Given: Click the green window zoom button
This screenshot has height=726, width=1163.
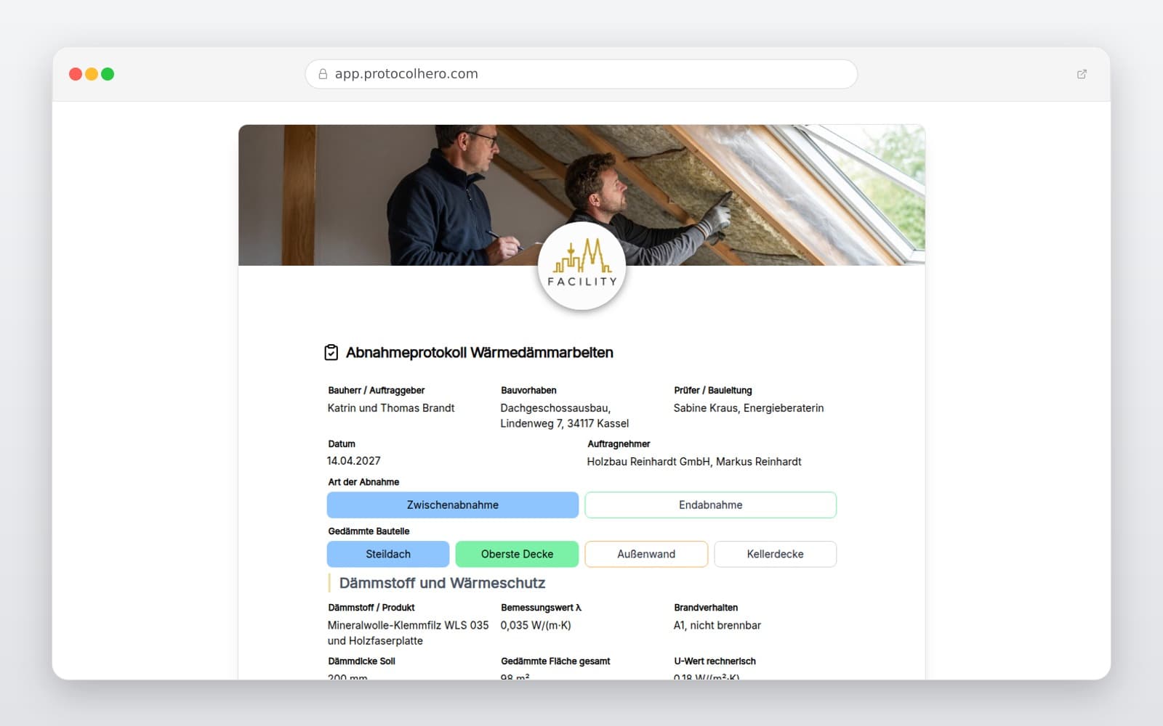Looking at the screenshot, I should pyautogui.click(x=108, y=74).
